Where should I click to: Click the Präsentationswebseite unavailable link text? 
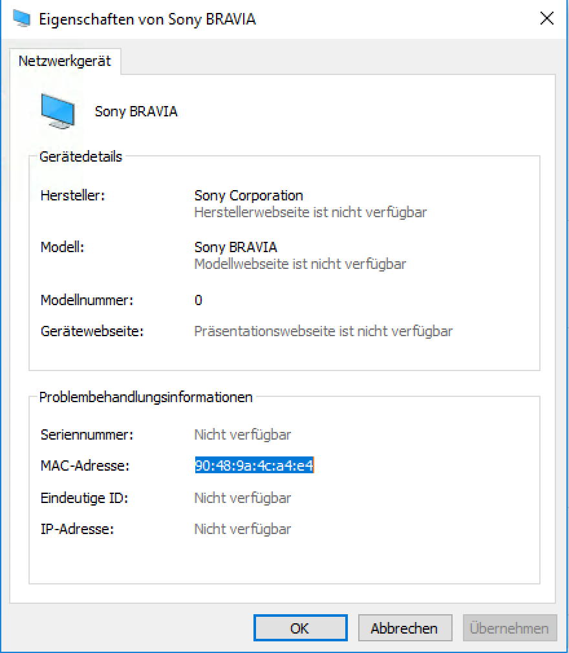[x=323, y=332]
